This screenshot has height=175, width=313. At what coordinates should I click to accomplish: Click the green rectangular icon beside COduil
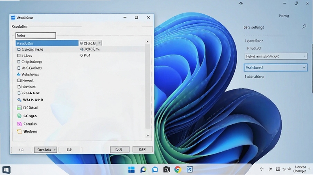[x=19, y=108]
